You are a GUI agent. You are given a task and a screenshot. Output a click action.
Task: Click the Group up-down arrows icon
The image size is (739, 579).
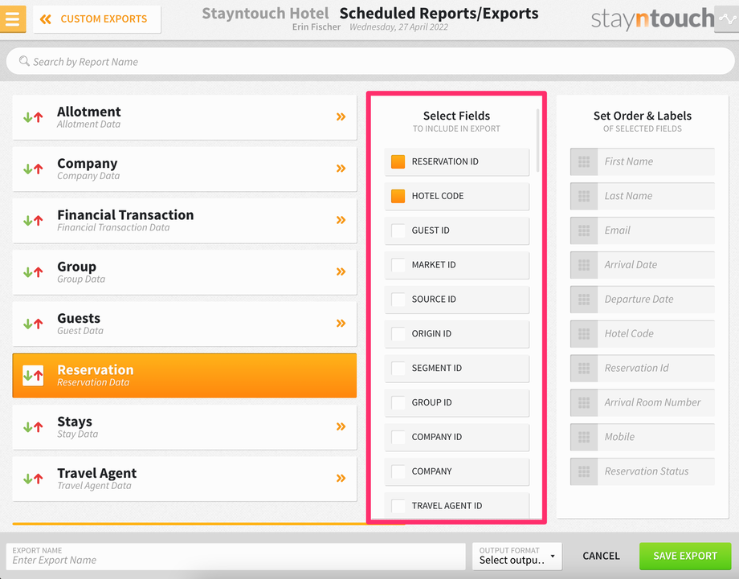(33, 272)
